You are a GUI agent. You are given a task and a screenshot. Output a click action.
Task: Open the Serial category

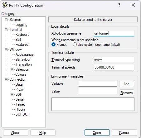[x=20, y=99]
